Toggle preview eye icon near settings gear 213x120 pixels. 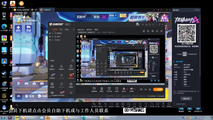click(145, 89)
